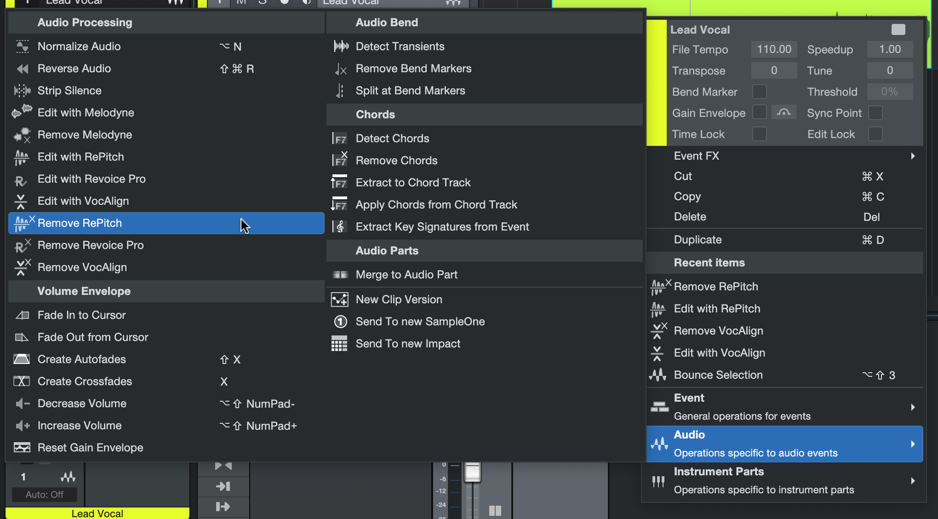This screenshot has width=938, height=519.
Task: Click the File Tempo value field
Action: [774, 49]
